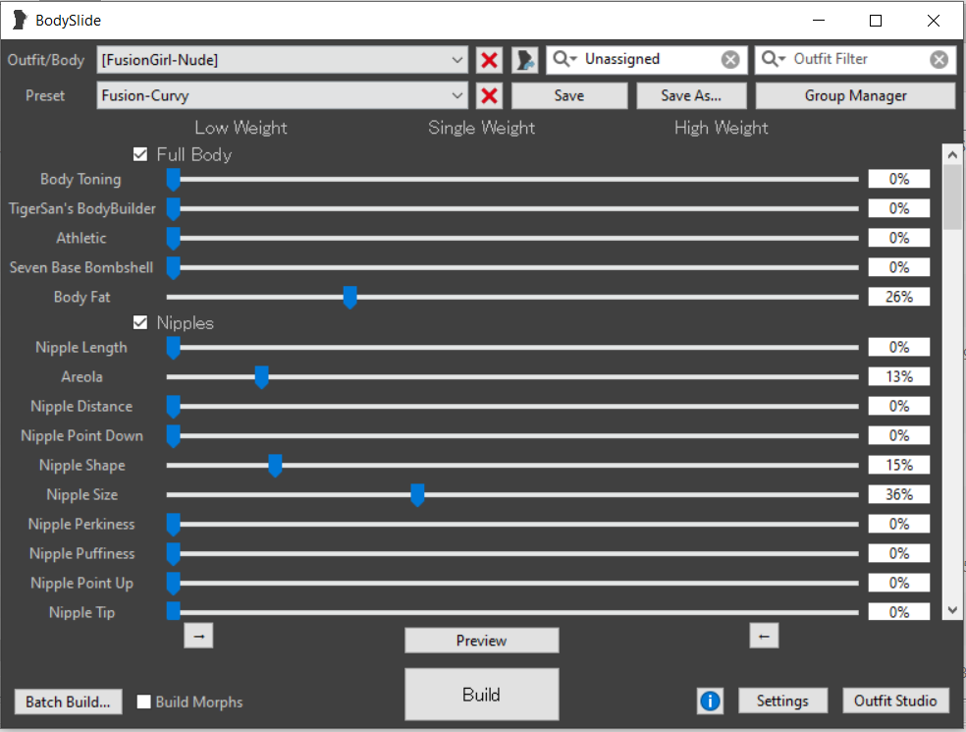966x732 pixels.
Task: Click the High Weight column label
Action: pos(722,128)
